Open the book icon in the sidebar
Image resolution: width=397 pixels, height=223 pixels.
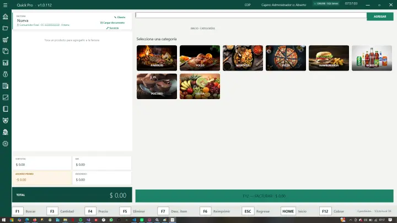click(x=6, y=109)
